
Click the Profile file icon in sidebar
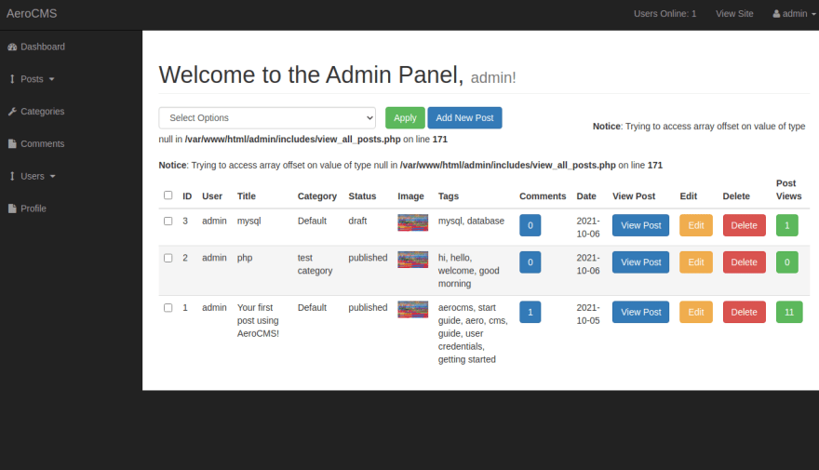[12, 208]
